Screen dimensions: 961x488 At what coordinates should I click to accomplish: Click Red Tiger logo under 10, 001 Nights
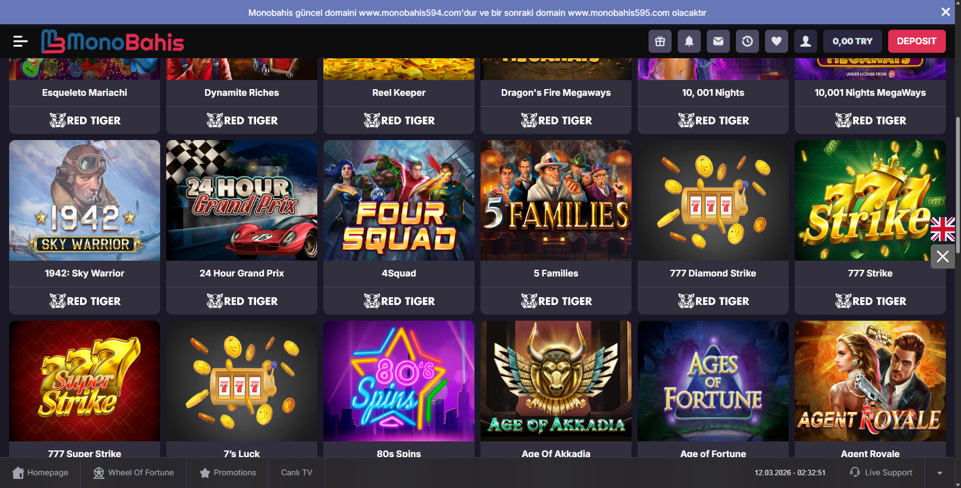(x=713, y=121)
